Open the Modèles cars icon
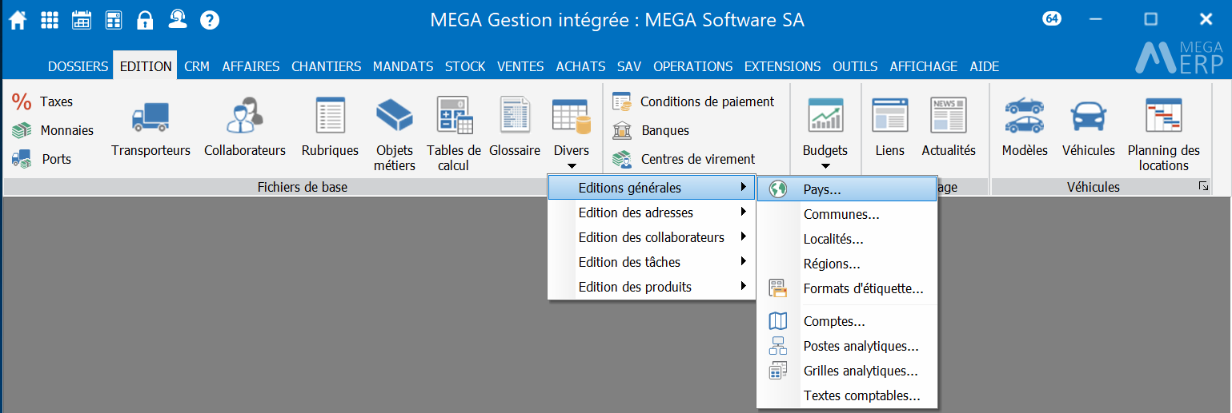Screen dimensions: 1232x413 click(1024, 117)
